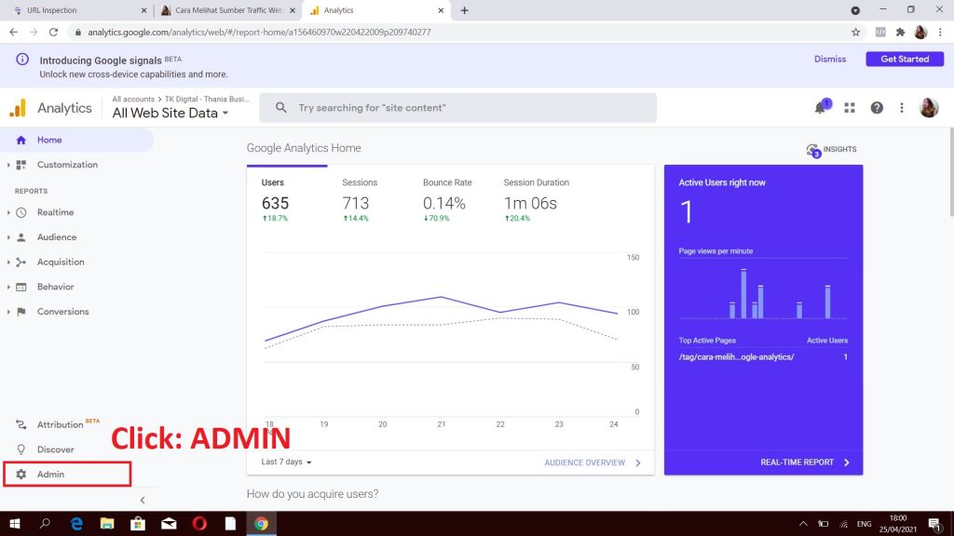This screenshot has height=536, width=954.
Task: Click the Customization grid icon
Action: 21,165
